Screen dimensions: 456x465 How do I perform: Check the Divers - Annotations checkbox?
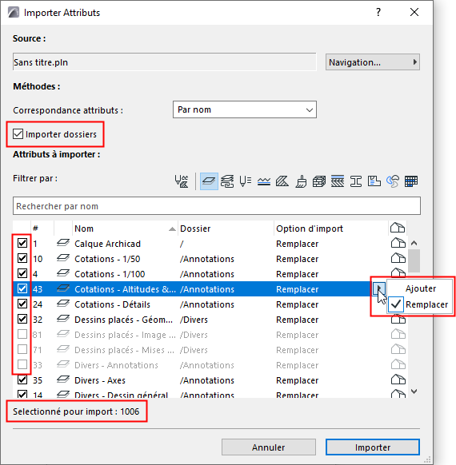[x=22, y=364]
